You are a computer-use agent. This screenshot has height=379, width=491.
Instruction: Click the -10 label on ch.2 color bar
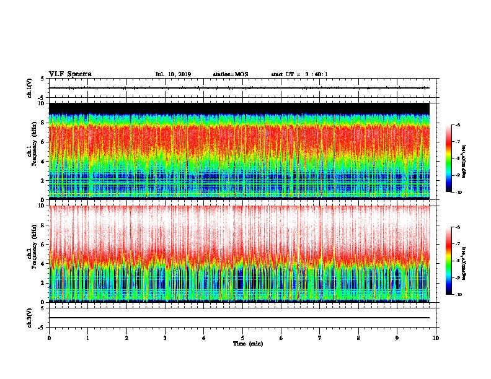click(458, 295)
